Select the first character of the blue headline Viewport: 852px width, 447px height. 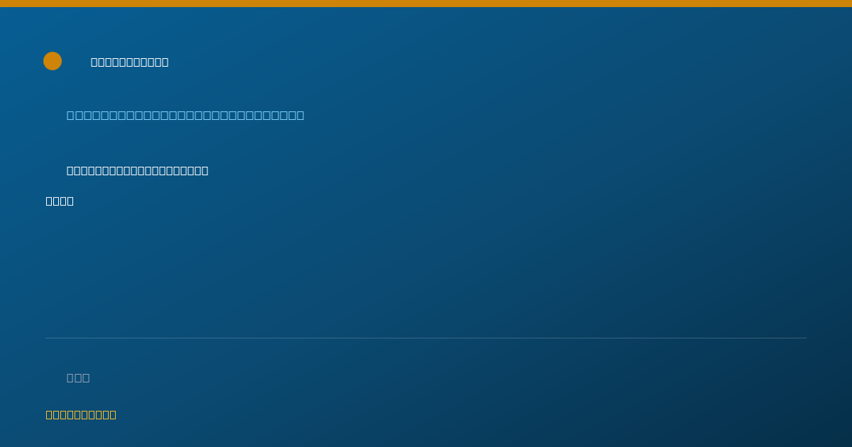[x=71, y=115]
